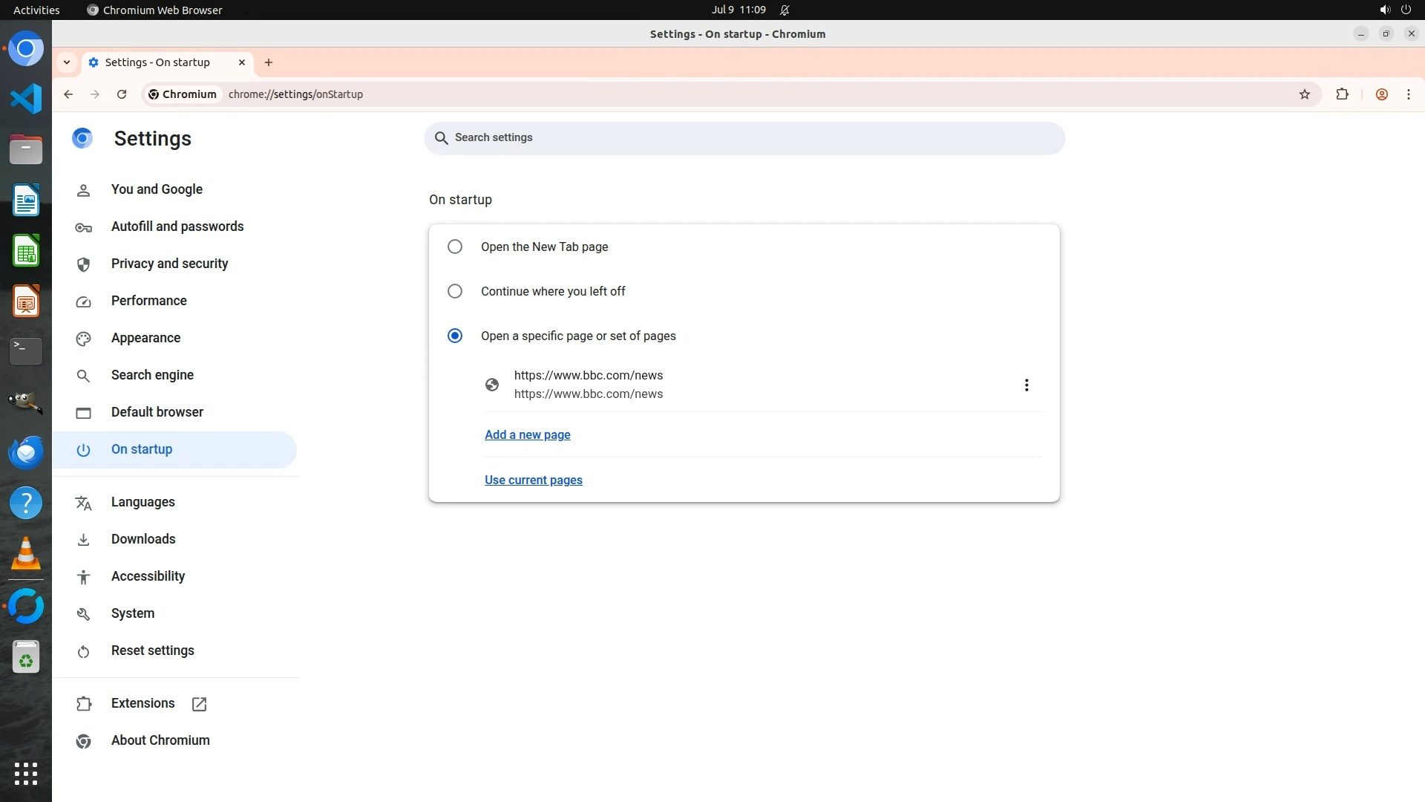Reload the page with refresh icon
Viewport: 1425px width, 802px height.
122,94
